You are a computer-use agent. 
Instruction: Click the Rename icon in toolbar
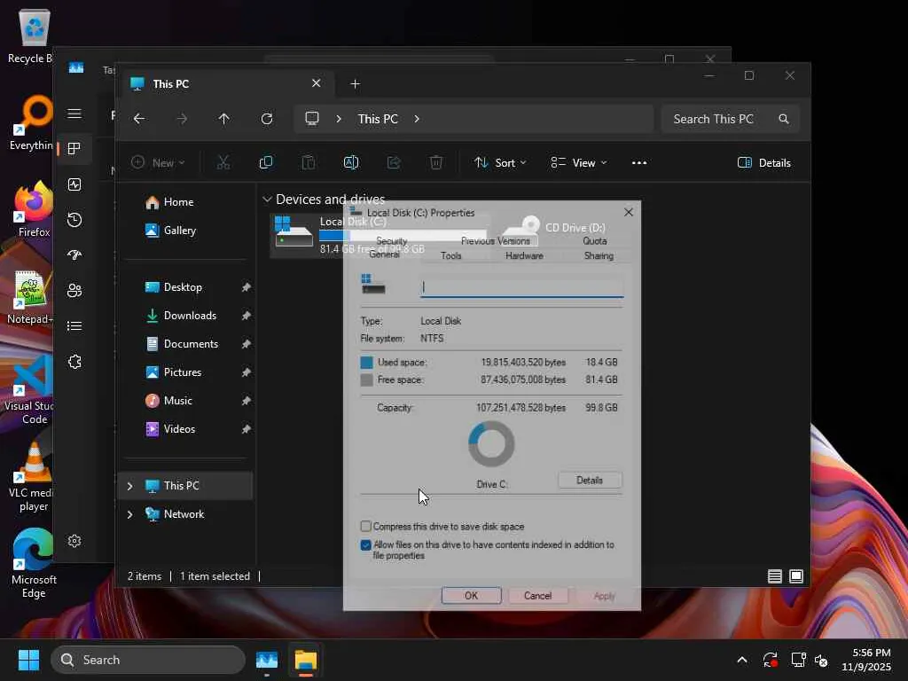coord(351,163)
